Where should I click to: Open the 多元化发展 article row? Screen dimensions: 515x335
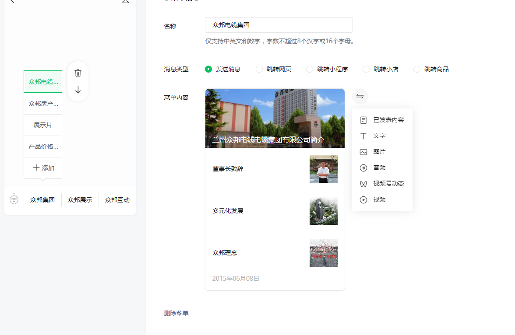click(275, 211)
